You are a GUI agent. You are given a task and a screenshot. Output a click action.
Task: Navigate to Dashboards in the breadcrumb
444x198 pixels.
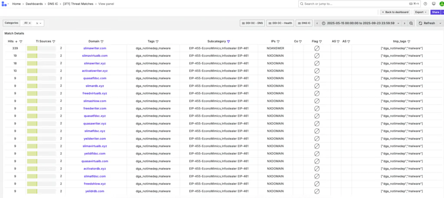coord(33,4)
